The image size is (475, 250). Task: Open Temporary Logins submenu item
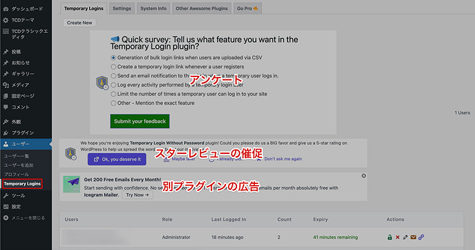(22, 184)
